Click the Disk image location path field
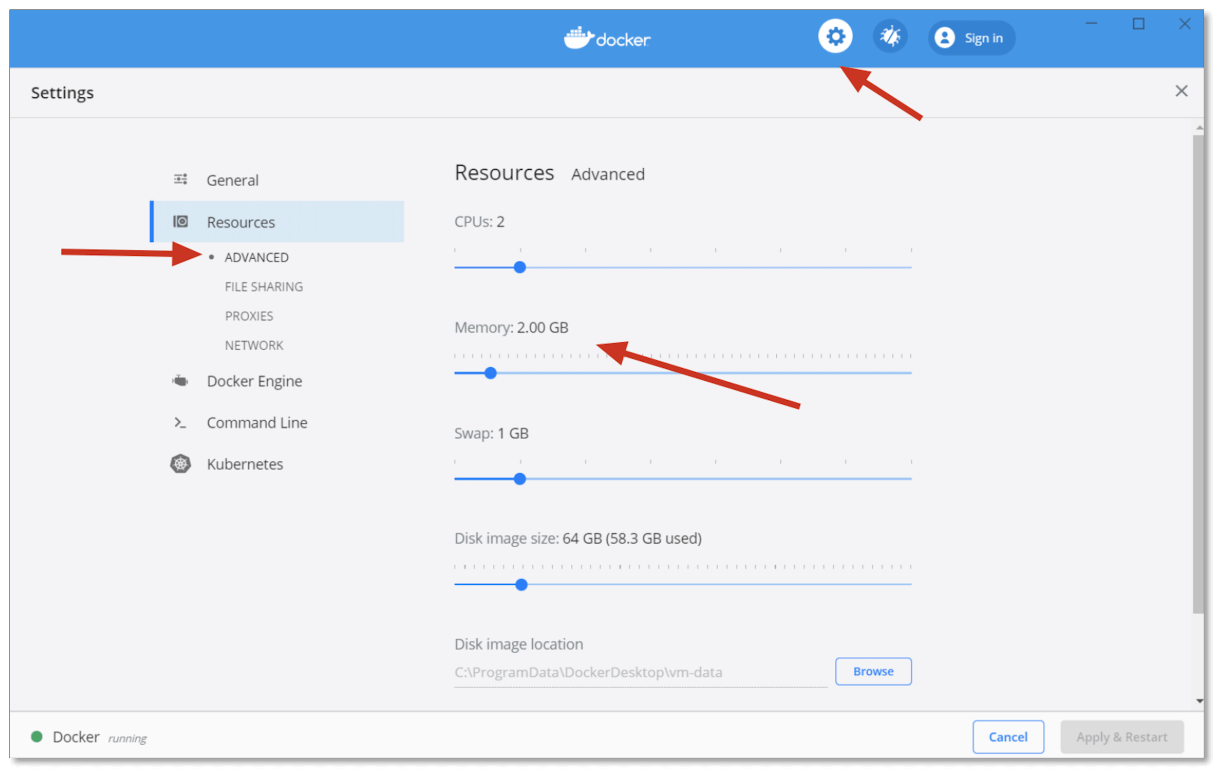The height and width of the screenshot is (772, 1218). coord(640,672)
